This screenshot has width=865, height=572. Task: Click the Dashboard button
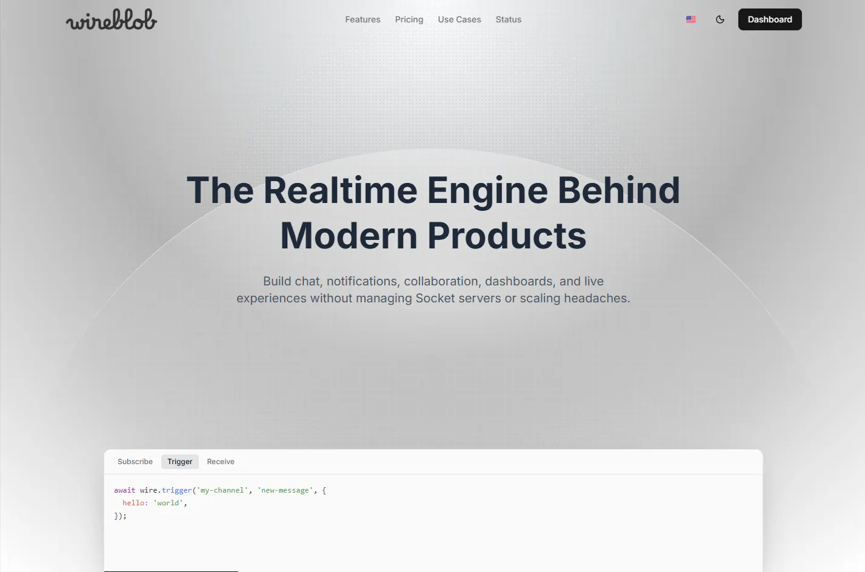pyautogui.click(x=770, y=19)
